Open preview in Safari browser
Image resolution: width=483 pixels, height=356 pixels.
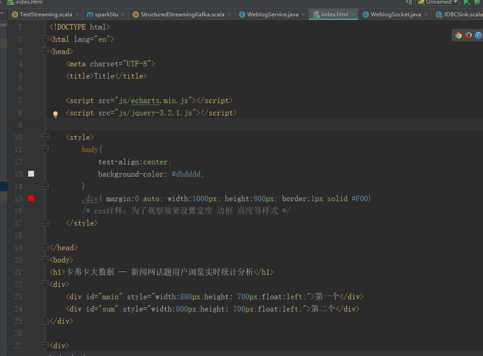[478, 35]
